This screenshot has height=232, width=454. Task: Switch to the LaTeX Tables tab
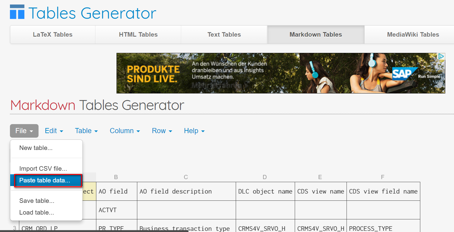[53, 35]
